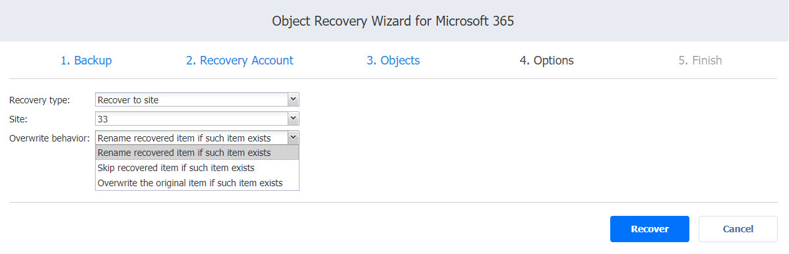Select the current Options step
Screen dimensions: 789x254
click(546, 61)
